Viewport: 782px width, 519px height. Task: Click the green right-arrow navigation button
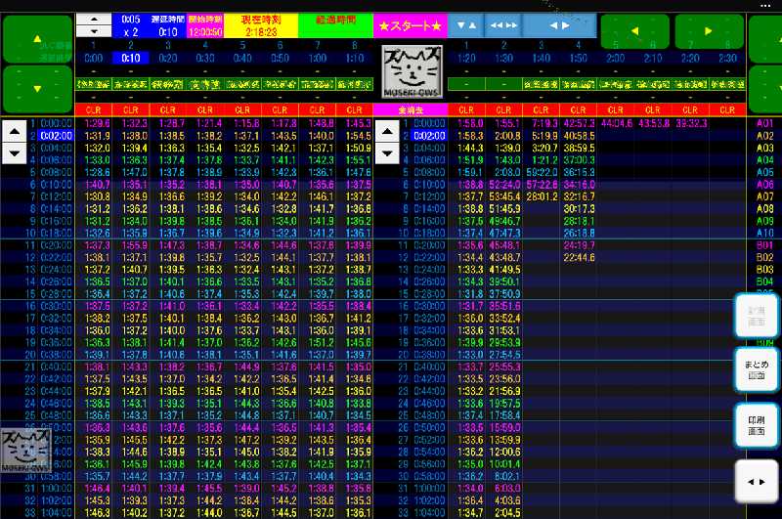(709, 31)
